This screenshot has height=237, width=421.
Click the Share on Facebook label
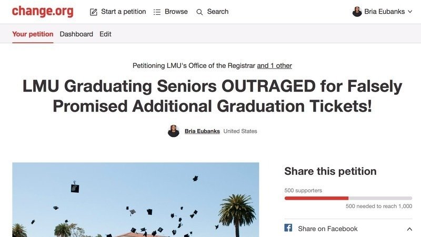point(327,229)
